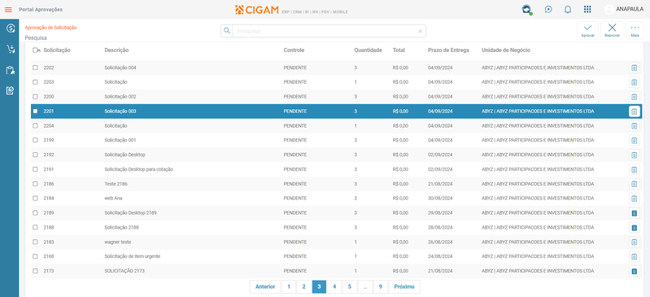650x297 pixels.
Task: Select current page 3
Action: [x=319, y=286]
